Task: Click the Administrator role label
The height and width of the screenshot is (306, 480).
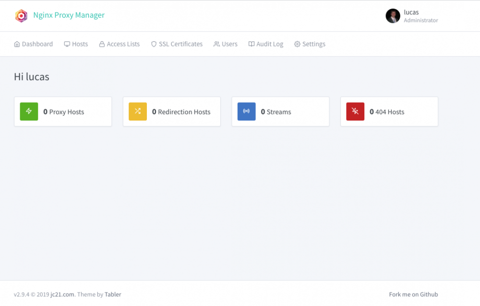Action: [x=420, y=21]
